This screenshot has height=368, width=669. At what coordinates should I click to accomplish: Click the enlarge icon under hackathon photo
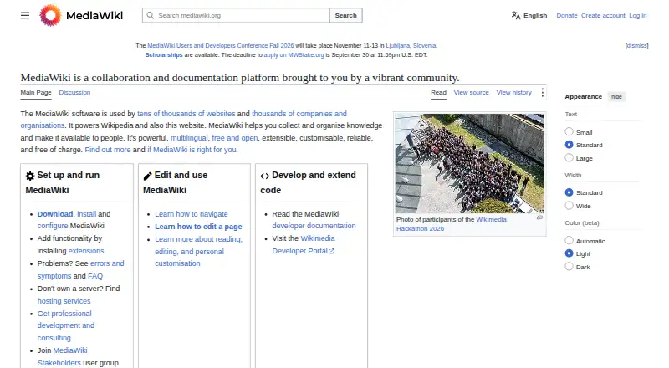pos(539,217)
